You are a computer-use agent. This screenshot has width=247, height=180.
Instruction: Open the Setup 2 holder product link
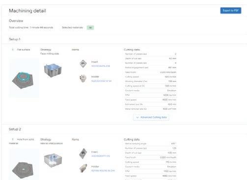tap(103, 171)
